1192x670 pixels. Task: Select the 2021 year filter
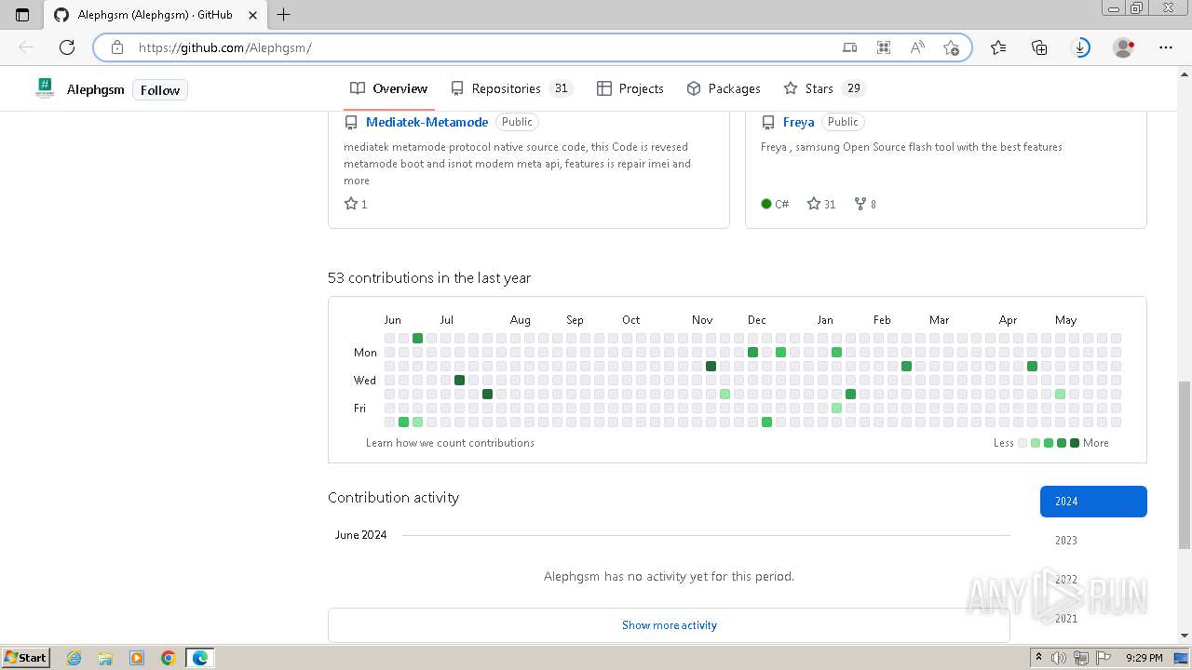tap(1093, 619)
